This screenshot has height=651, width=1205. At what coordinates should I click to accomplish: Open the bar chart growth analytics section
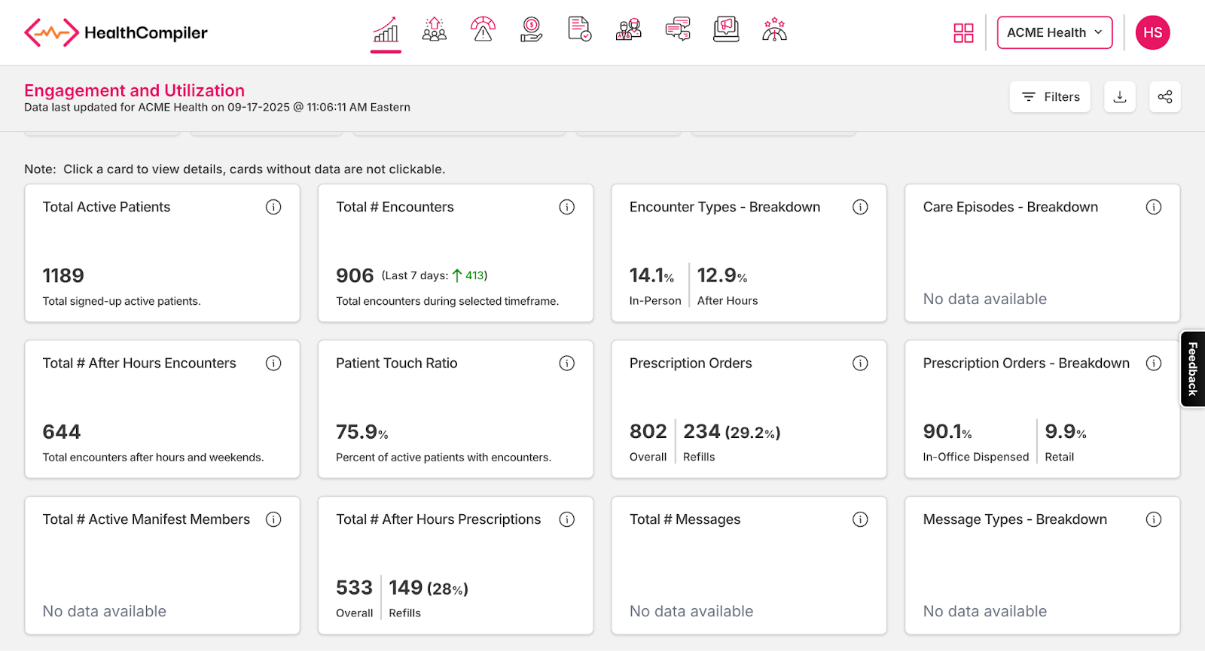pos(386,32)
